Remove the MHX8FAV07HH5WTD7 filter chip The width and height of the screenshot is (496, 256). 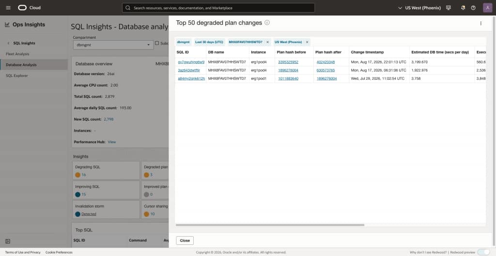tap(267, 42)
